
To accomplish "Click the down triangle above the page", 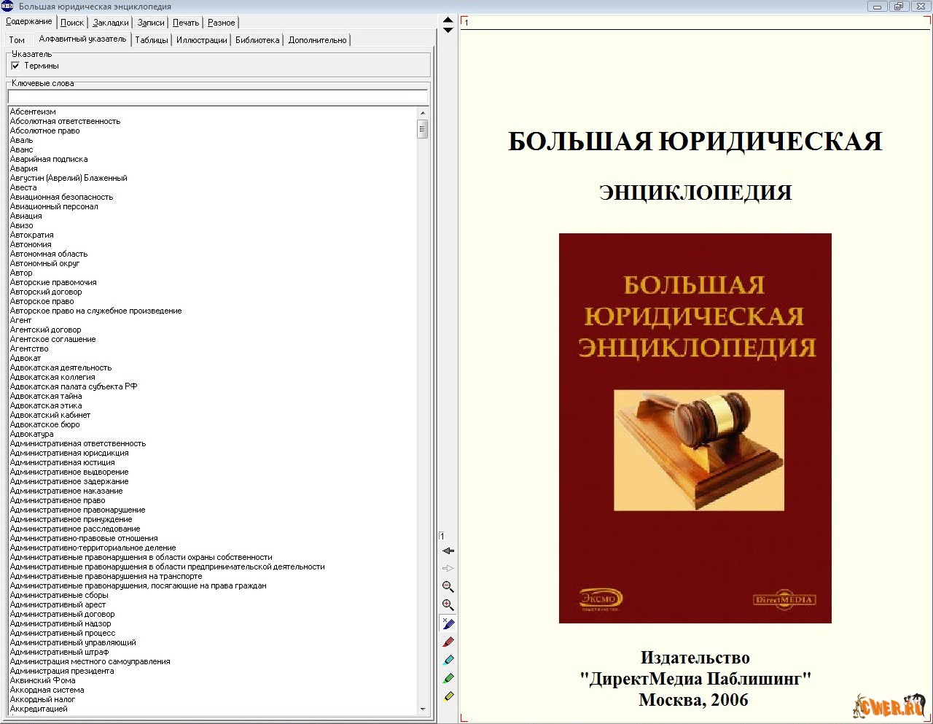I will click(x=448, y=31).
